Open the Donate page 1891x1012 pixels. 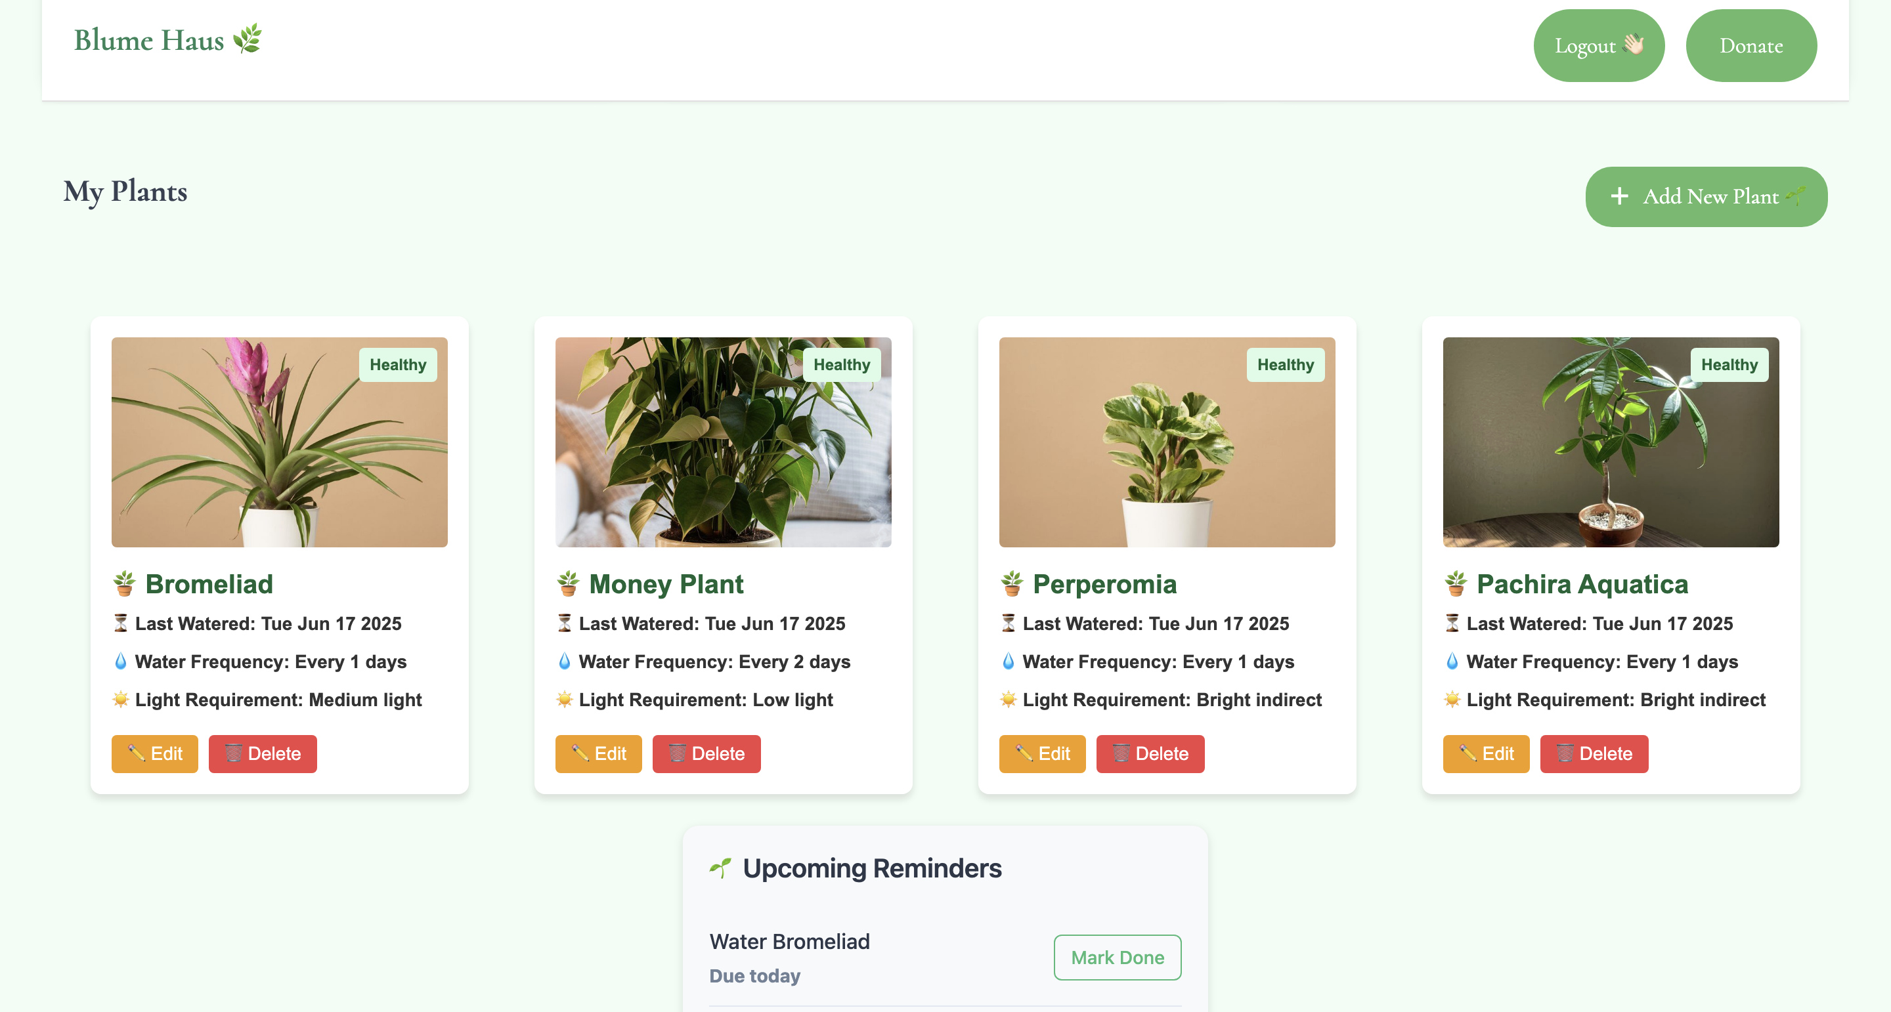pos(1750,45)
